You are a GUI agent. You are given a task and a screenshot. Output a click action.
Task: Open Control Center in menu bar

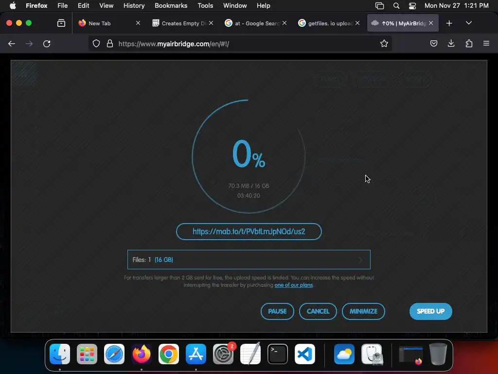point(412,6)
